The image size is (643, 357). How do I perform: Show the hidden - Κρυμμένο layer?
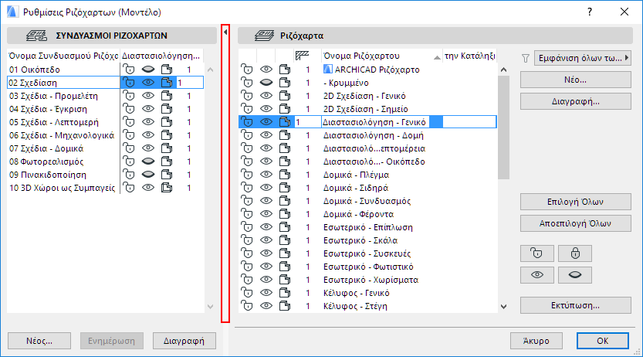click(x=266, y=83)
